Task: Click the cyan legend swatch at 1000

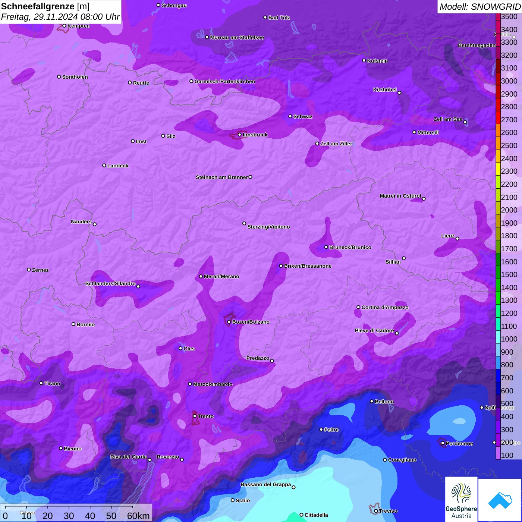Action: (x=498, y=337)
